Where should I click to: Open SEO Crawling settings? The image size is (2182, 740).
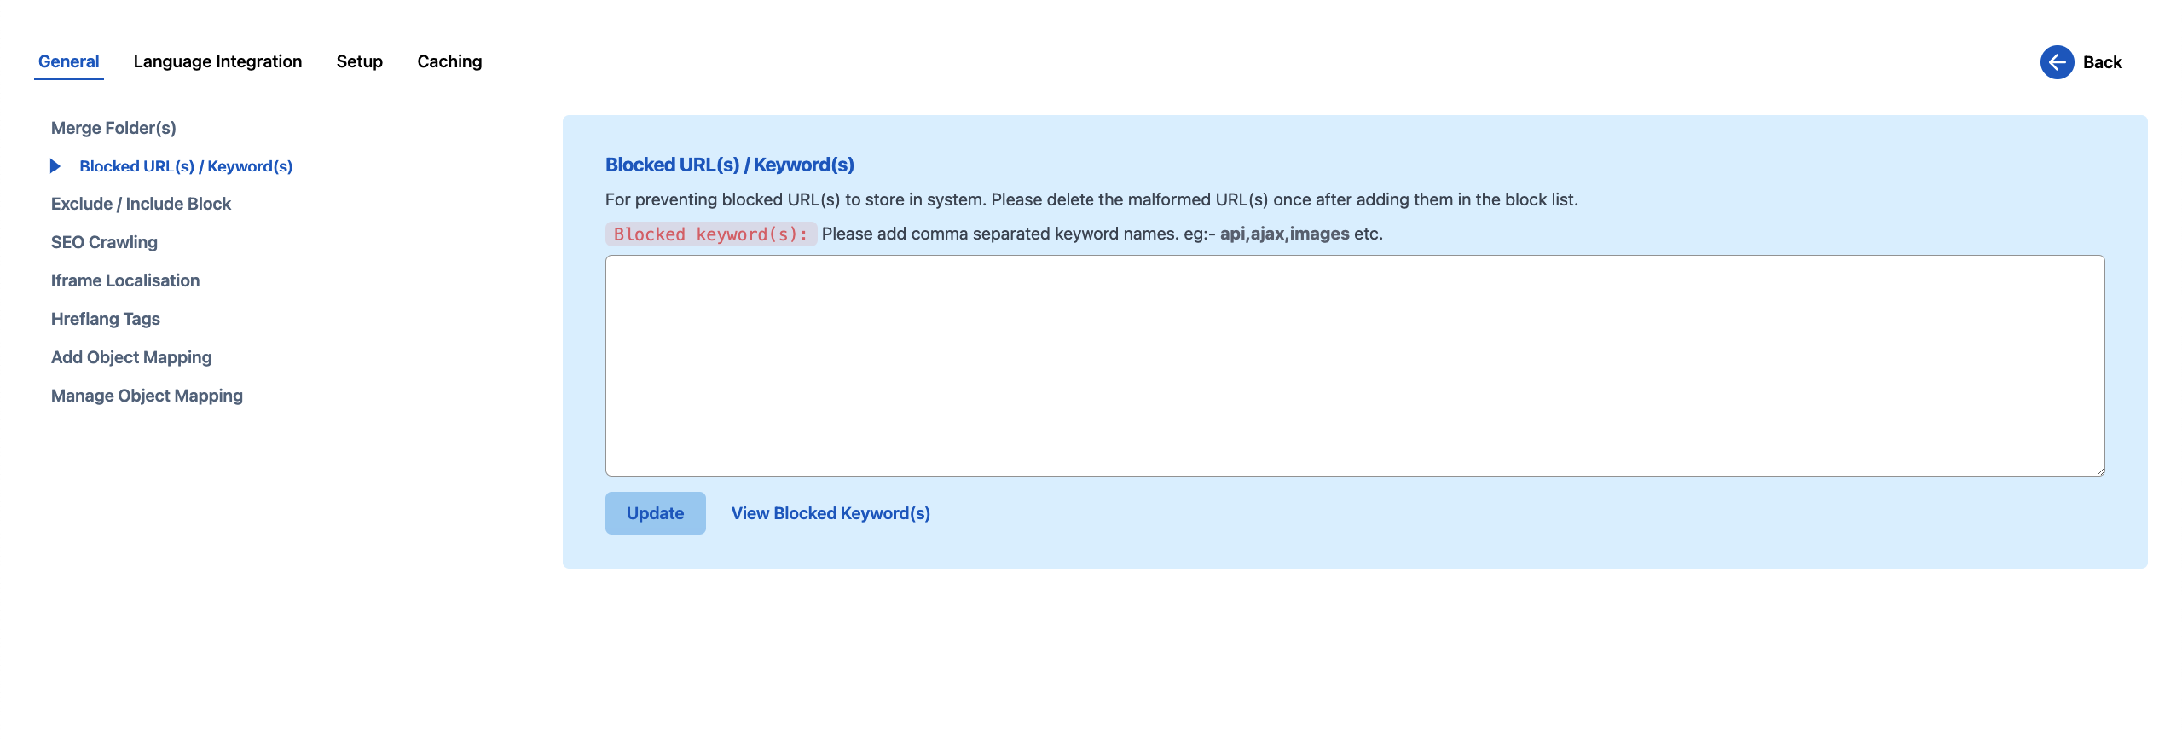tap(104, 242)
